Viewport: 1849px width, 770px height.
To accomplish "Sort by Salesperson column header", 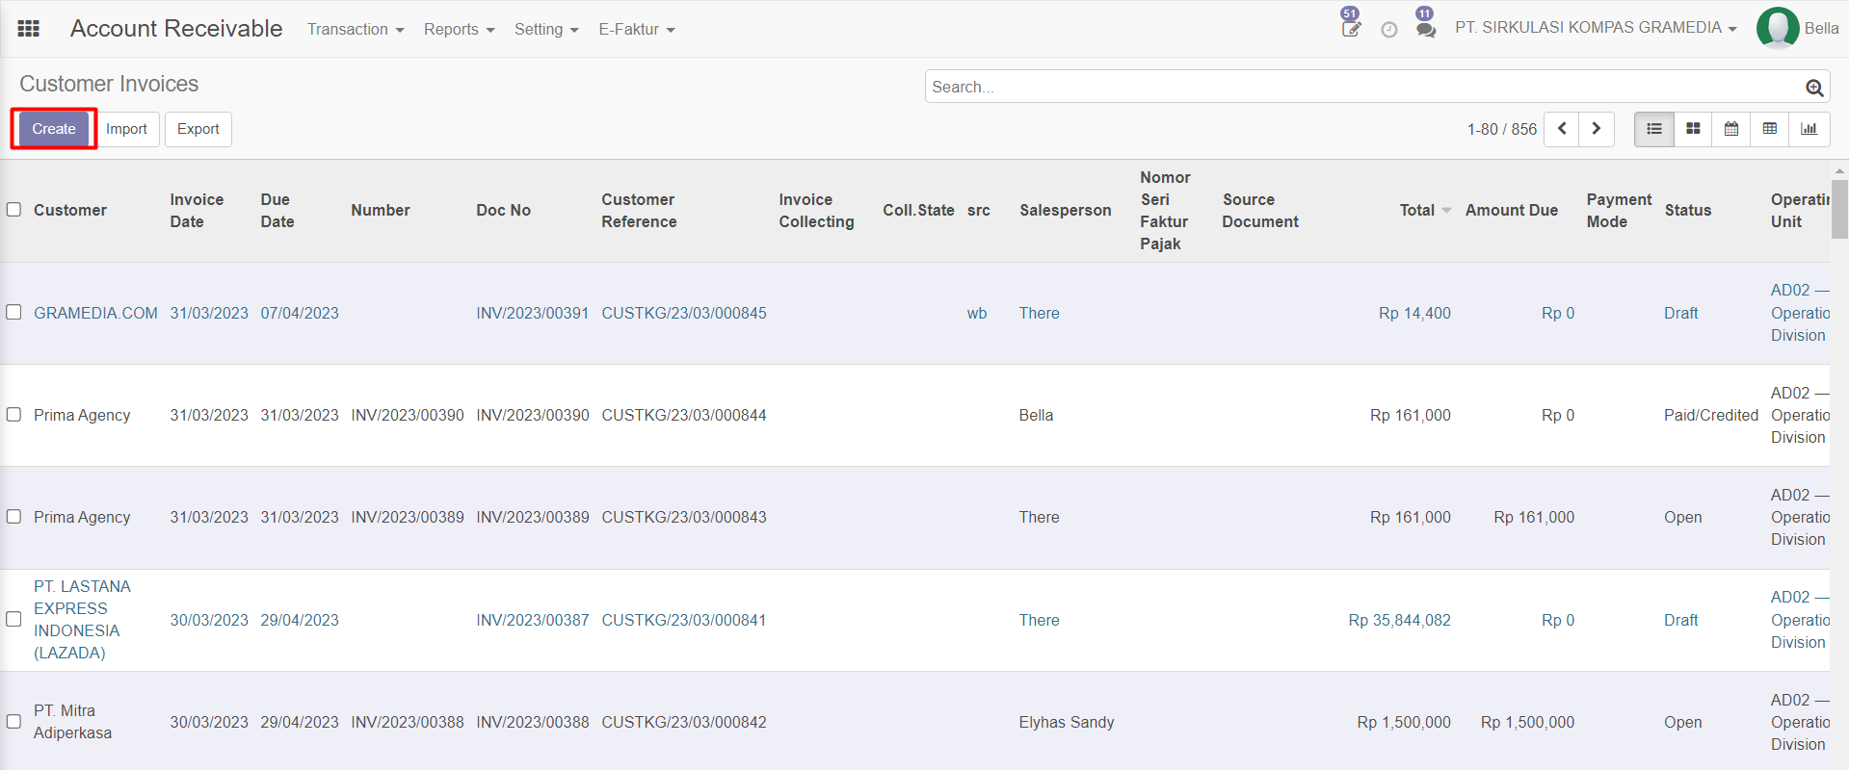I will tap(1065, 210).
